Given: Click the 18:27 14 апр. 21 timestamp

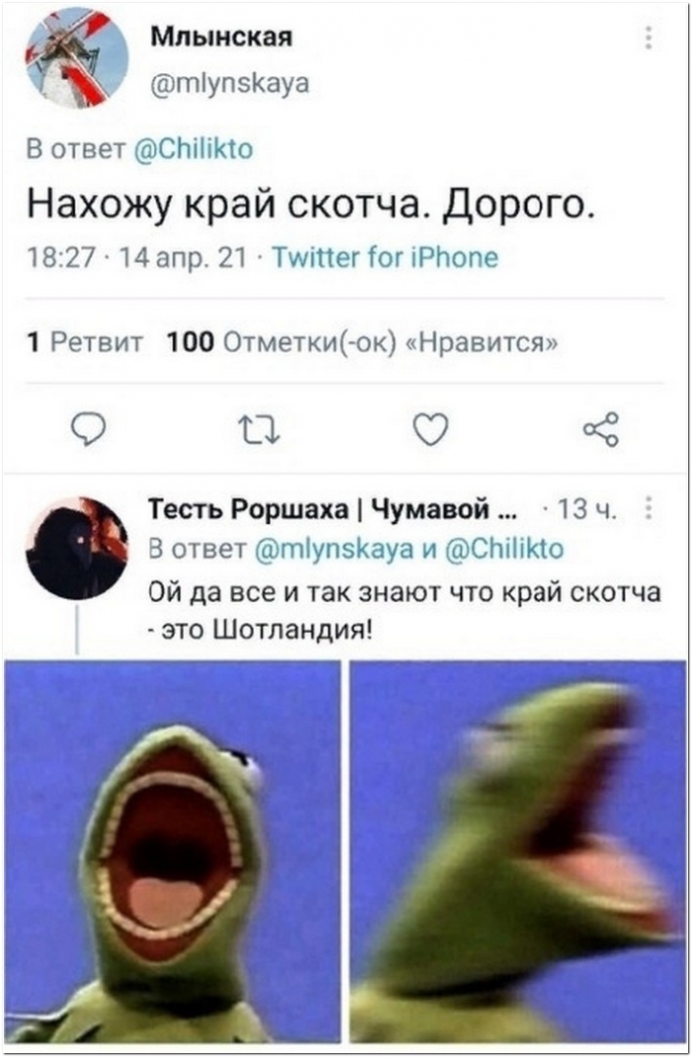Looking at the screenshot, I should 136,257.
